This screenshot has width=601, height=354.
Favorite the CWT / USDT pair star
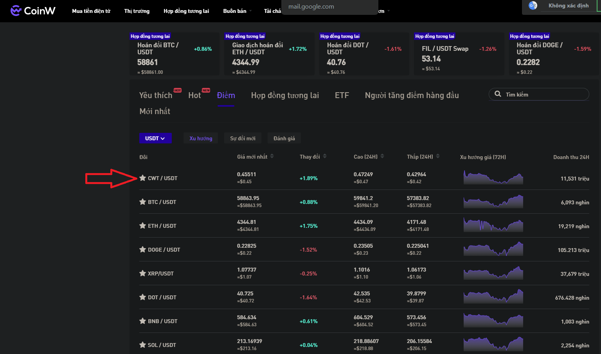[x=143, y=178]
